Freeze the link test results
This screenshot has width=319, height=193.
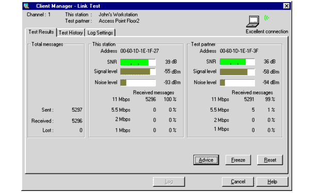[238, 160]
